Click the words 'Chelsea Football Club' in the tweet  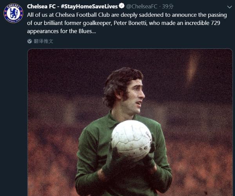(82, 15)
